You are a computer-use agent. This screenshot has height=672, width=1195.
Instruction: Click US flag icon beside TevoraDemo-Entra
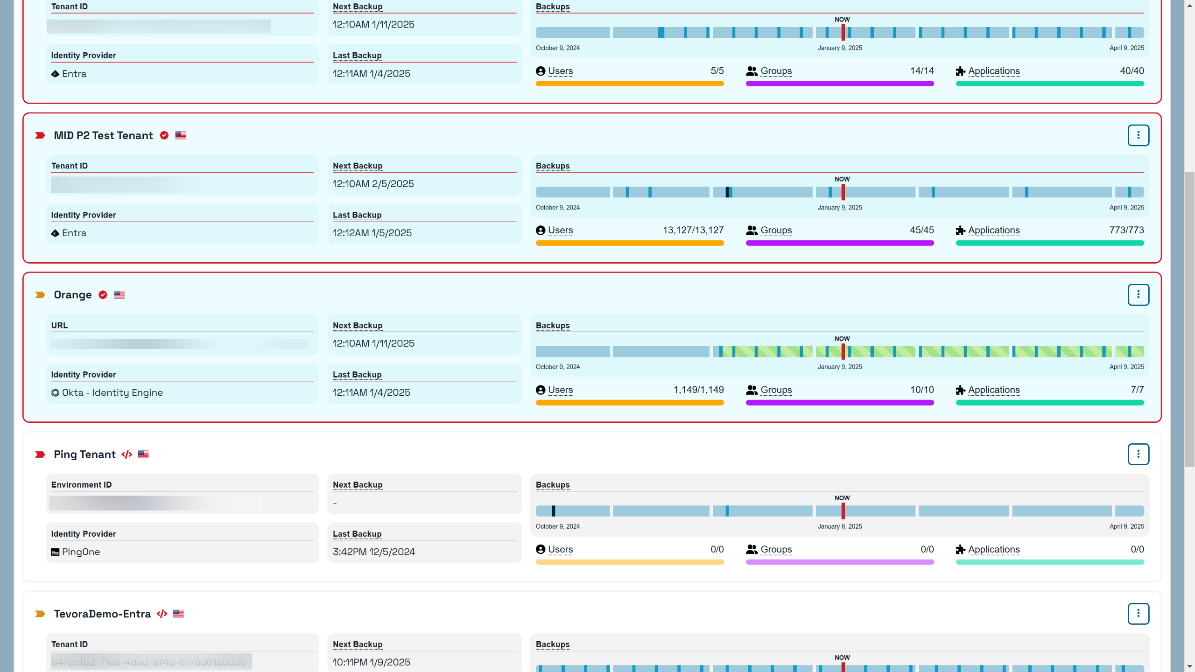(178, 614)
